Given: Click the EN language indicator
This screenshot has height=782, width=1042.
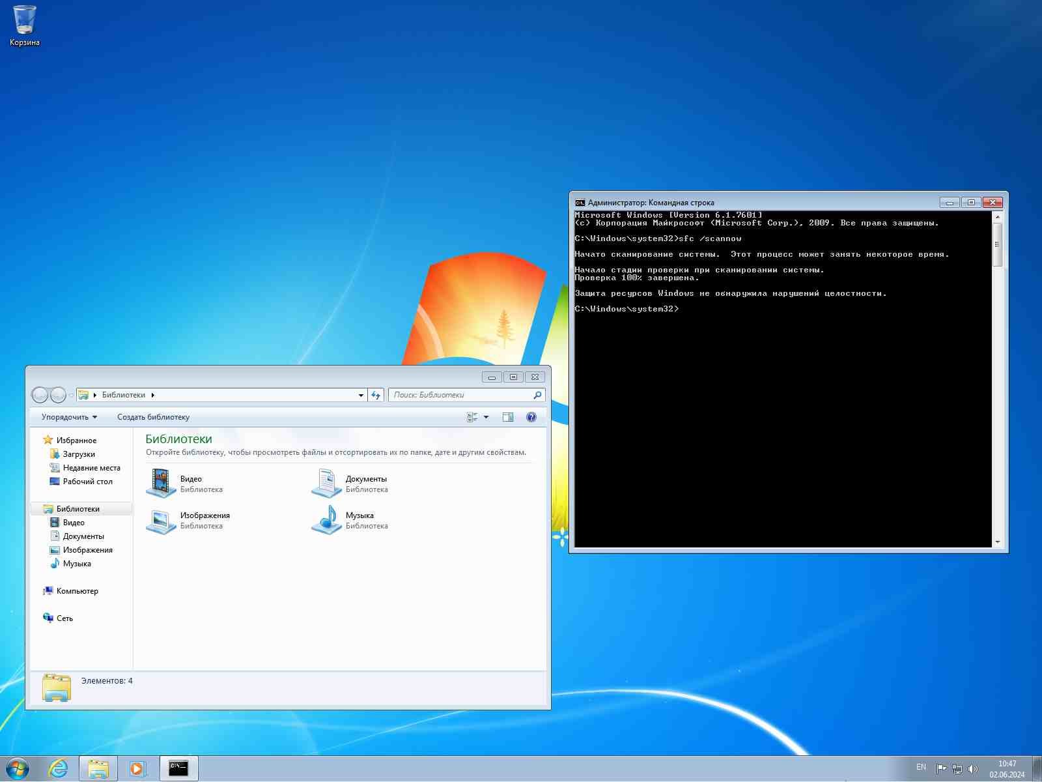Looking at the screenshot, I should (921, 767).
